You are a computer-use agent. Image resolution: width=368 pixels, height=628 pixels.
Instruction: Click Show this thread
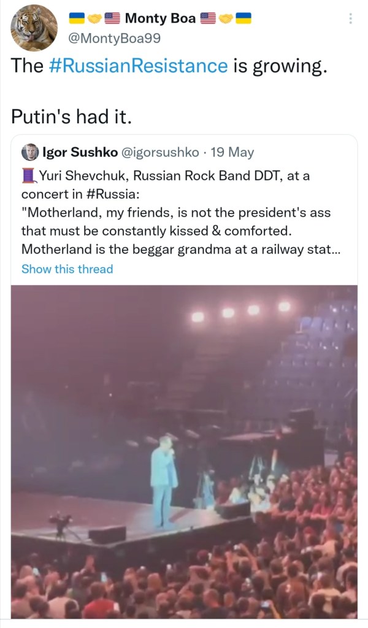pyautogui.click(x=67, y=269)
